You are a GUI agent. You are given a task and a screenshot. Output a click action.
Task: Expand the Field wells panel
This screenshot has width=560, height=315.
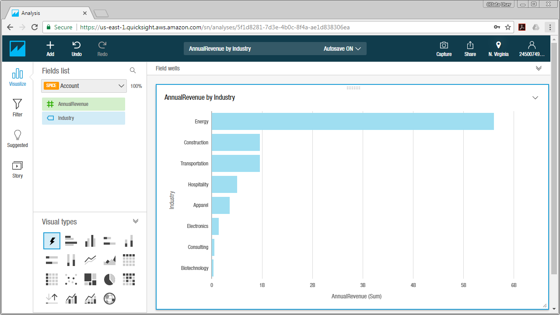tap(539, 68)
